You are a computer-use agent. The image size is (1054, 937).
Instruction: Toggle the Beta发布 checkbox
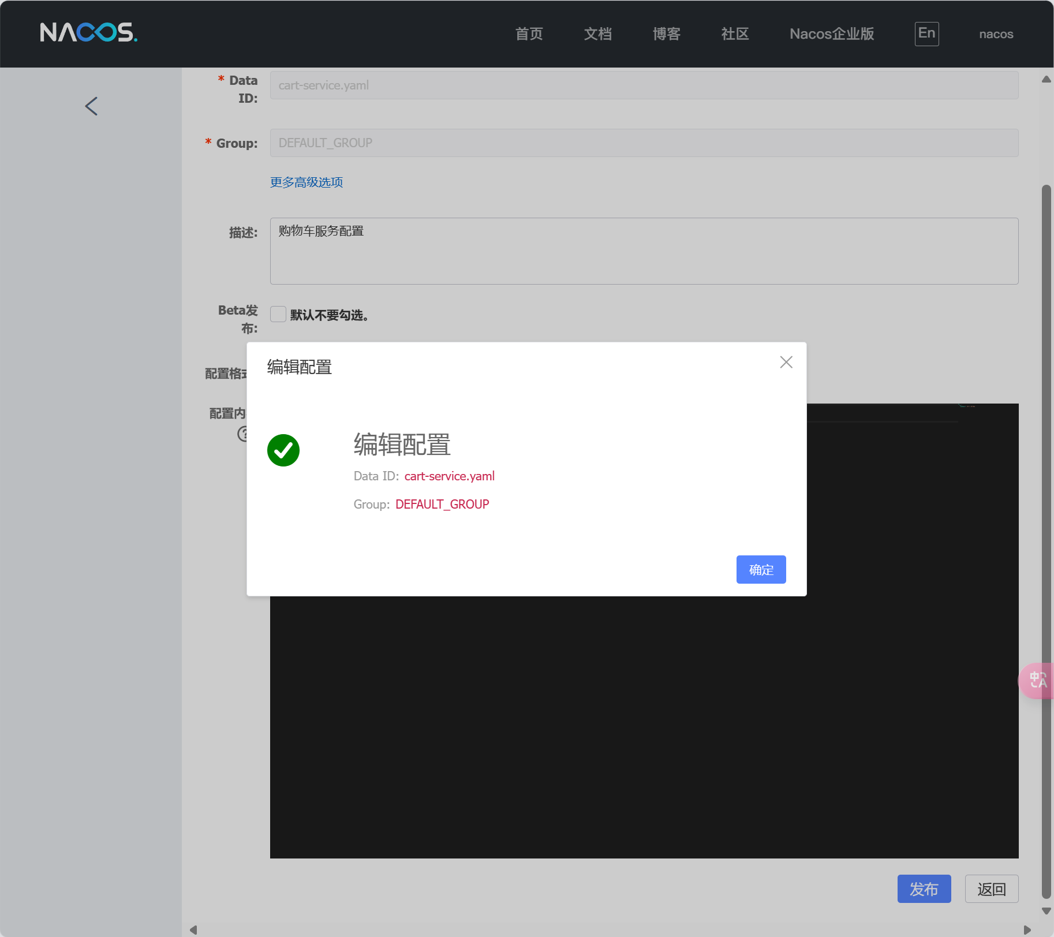278,314
